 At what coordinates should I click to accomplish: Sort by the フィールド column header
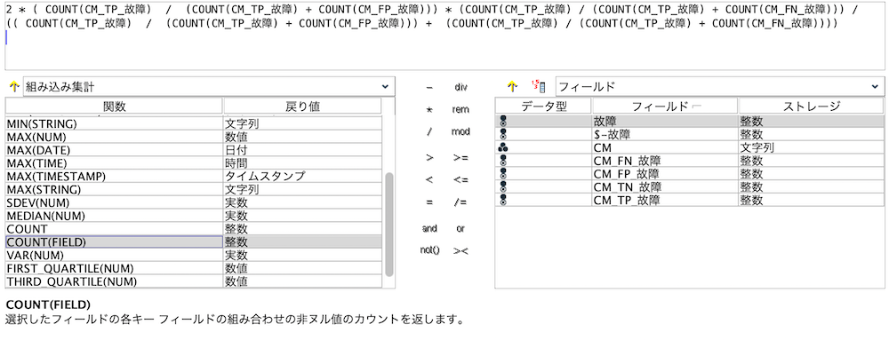(665, 106)
